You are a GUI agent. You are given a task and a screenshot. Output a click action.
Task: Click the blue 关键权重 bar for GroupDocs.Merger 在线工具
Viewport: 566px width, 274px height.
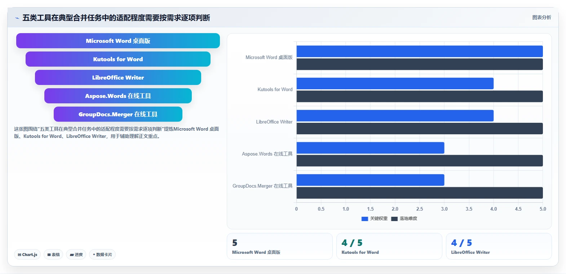coord(370,180)
